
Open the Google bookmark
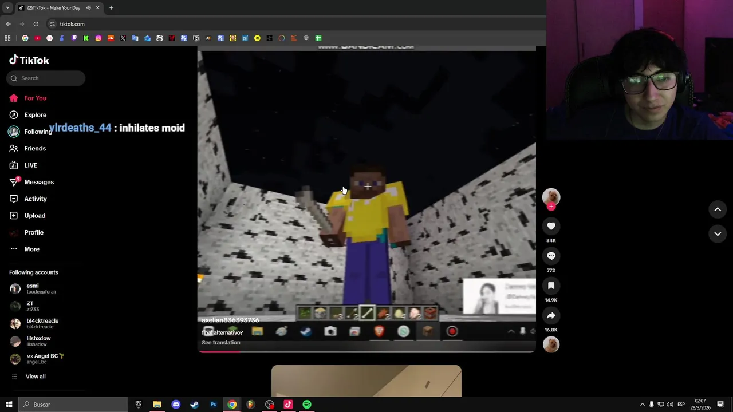coord(25,38)
